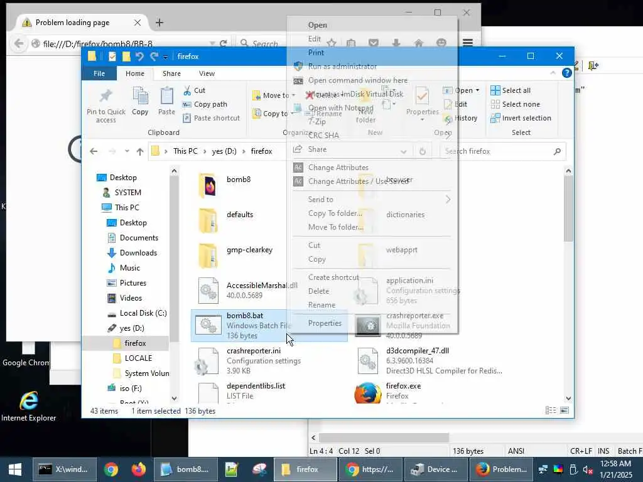Image resolution: width=643 pixels, height=482 pixels.
Task: Click Select all in ribbon
Action: tap(511, 90)
